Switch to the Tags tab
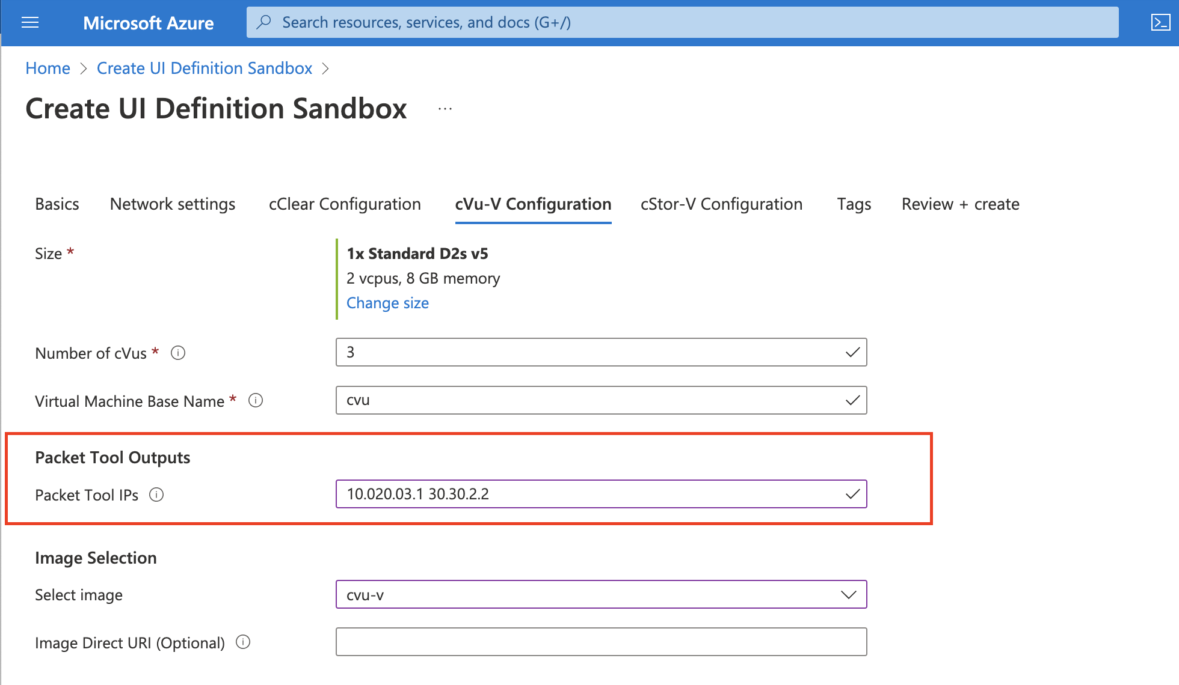1179x685 pixels. (x=854, y=204)
